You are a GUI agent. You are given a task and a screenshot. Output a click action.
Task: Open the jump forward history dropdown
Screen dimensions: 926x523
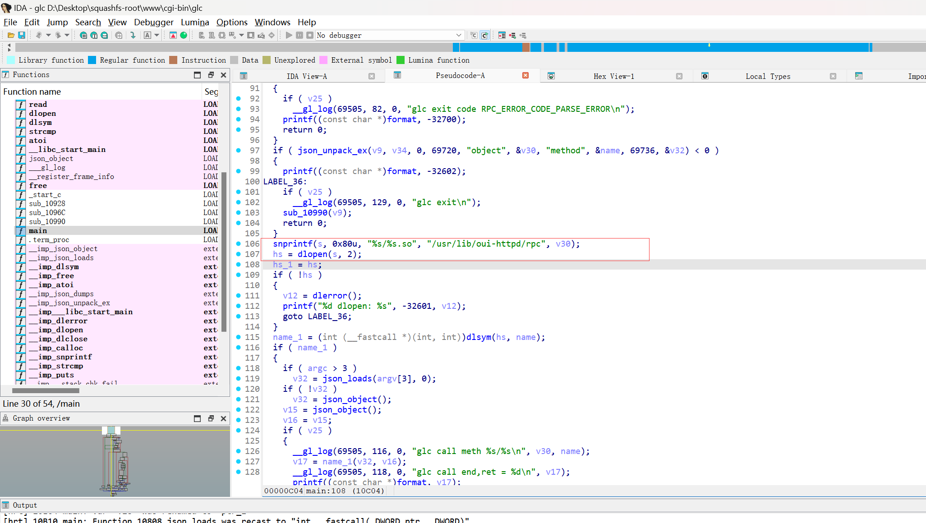tap(67, 35)
